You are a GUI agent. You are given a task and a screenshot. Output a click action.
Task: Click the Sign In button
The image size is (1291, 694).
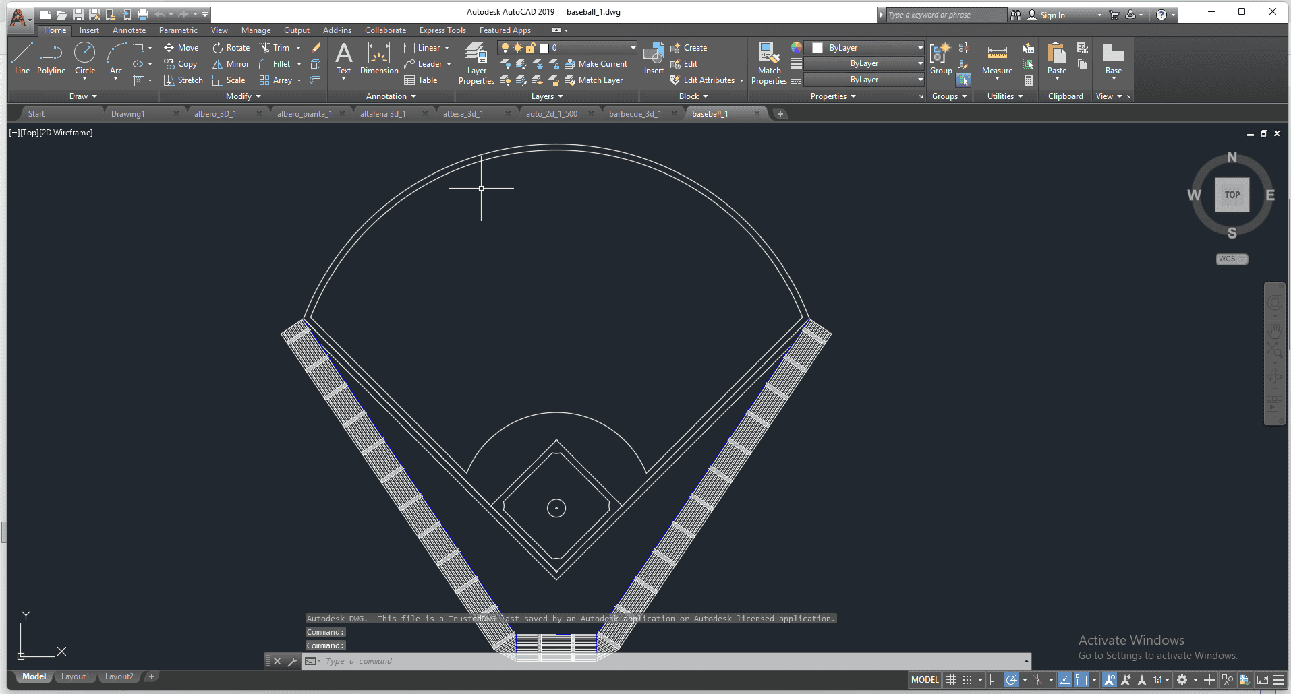pos(1052,15)
